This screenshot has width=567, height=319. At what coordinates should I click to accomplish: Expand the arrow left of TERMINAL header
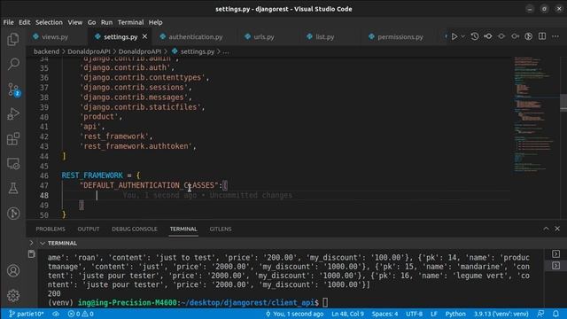(32, 243)
